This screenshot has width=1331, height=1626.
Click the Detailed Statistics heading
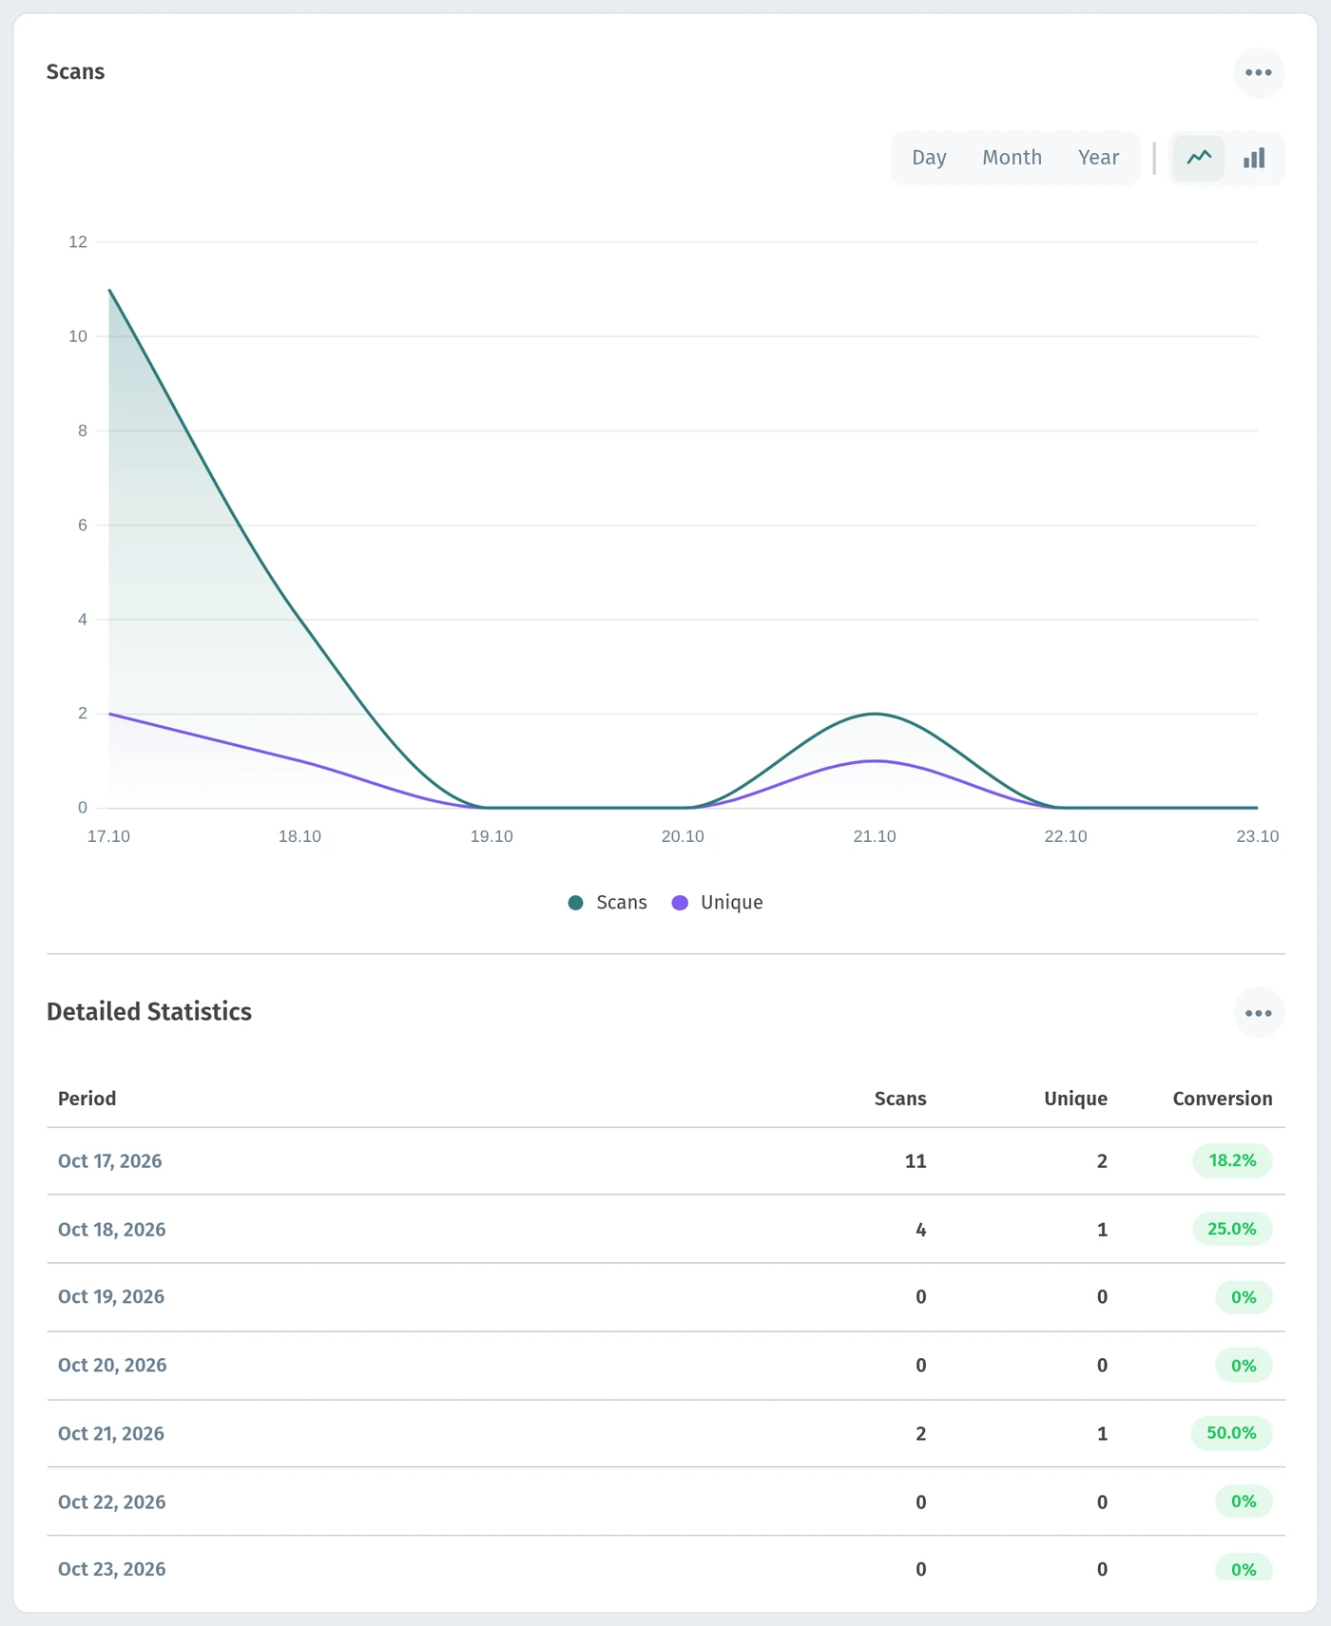149,1012
